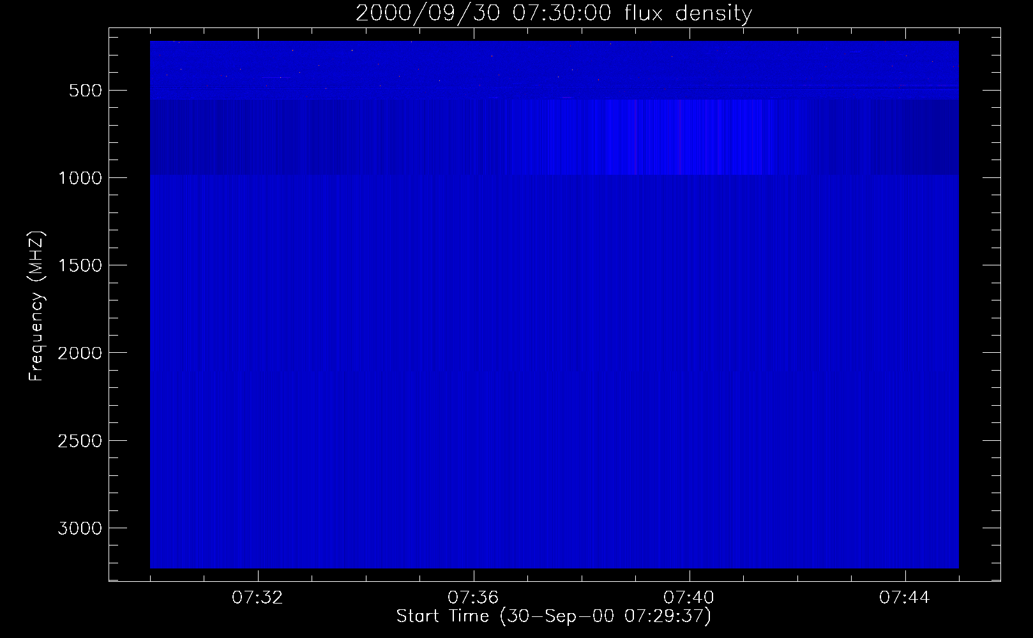Click the 2500 frequency tick label
The image size is (1033, 638).
tap(80, 441)
